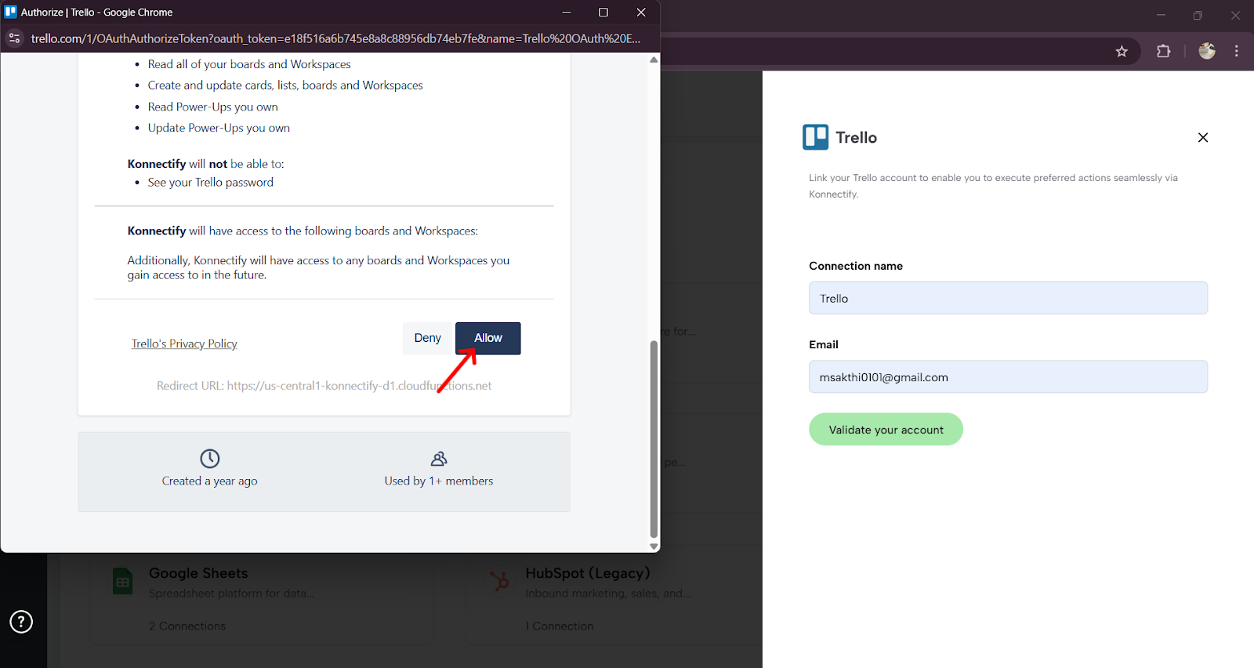Click '1 Connection' text under HubSpot
The height and width of the screenshot is (668, 1254).
tap(560, 626)
